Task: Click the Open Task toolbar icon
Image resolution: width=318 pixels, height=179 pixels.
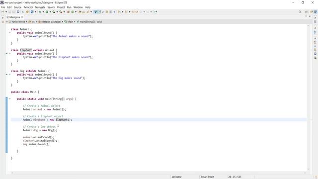Action: coord(83,12)
